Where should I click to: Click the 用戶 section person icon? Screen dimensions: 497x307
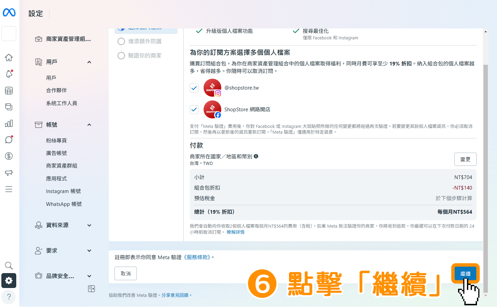point(39,62)
